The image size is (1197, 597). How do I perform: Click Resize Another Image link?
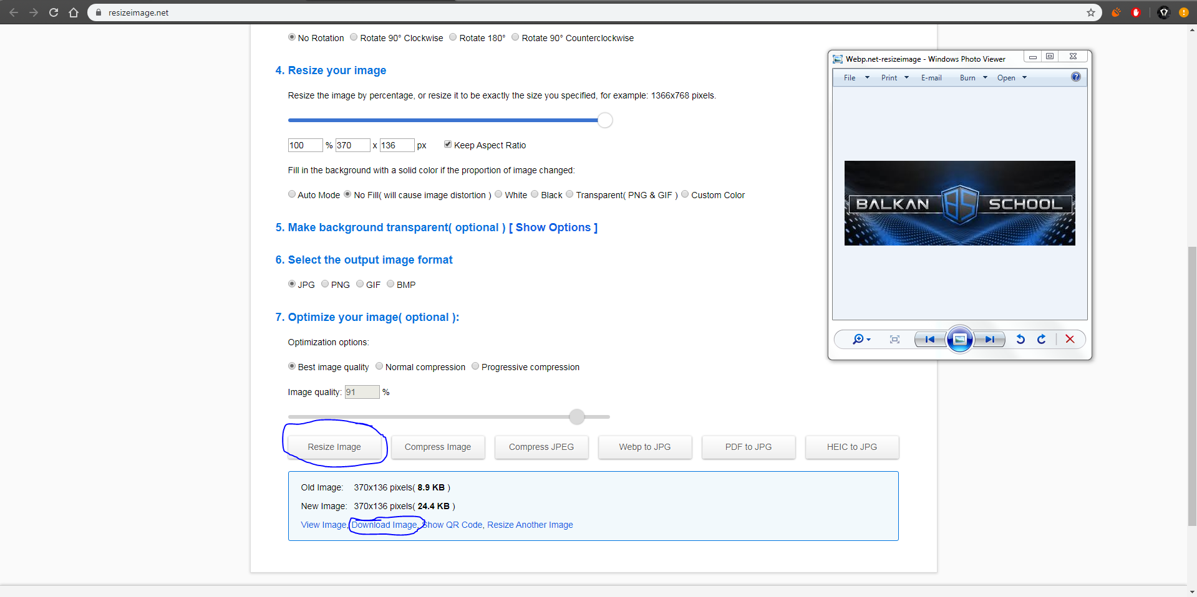click(x=530, y=525)
